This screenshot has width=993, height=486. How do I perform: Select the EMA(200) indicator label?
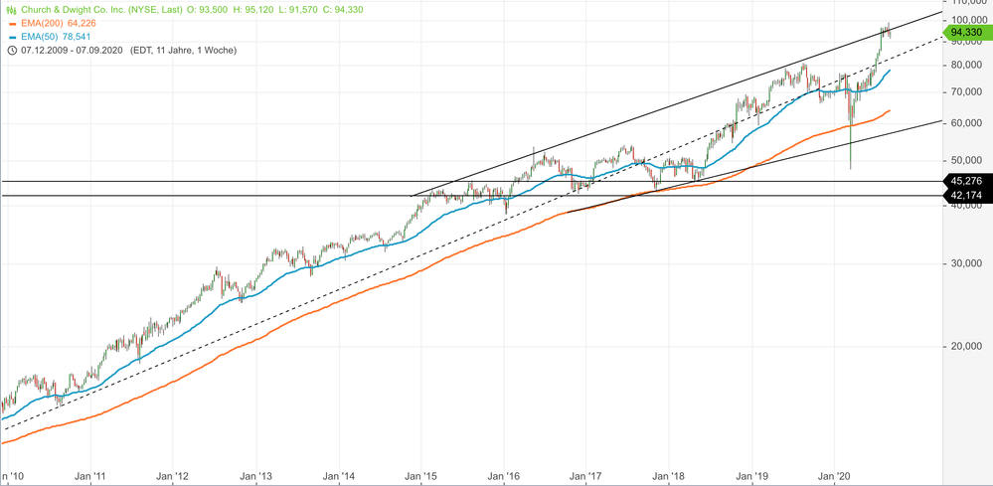[x=41, y=22]
